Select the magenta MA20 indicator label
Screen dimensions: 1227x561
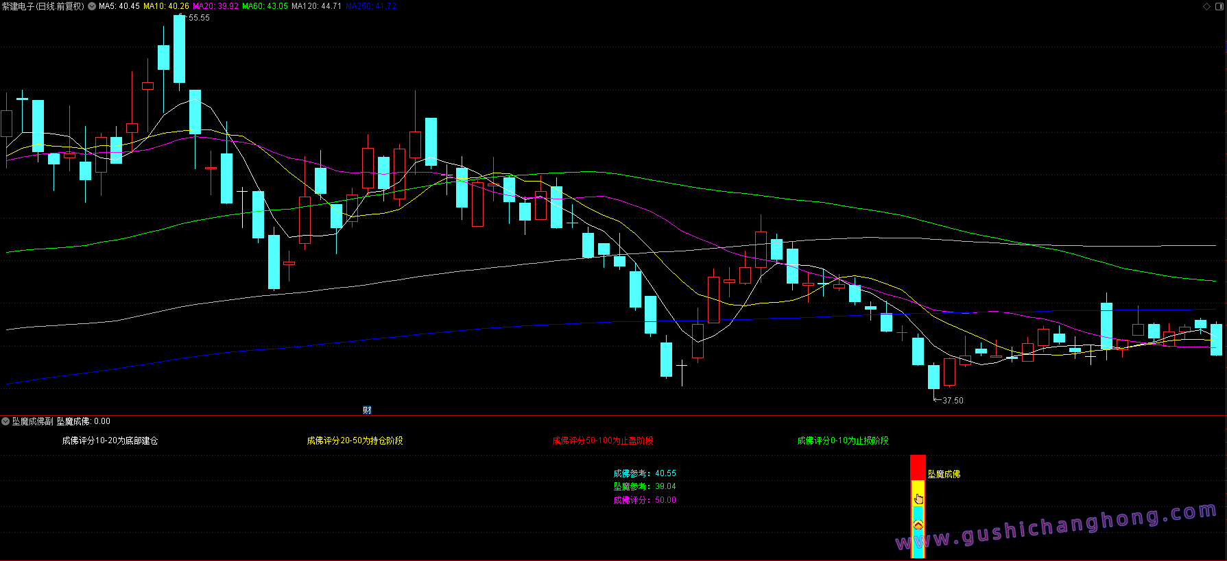[215, 6]
